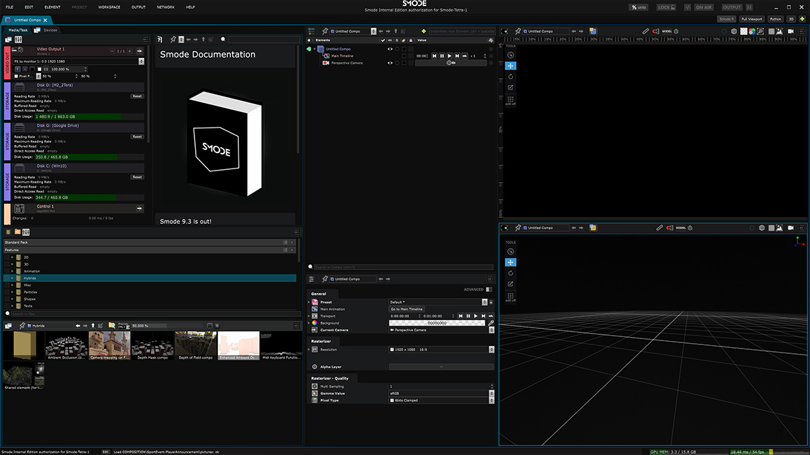The width and height of the screenshot is (810, 455).
Task: Click the Main Timeline icon in element tree
Action: (326, 56)
